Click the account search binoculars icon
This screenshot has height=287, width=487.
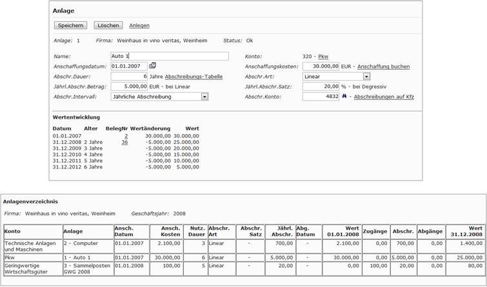pyautogui.click(x=346, y=96)
